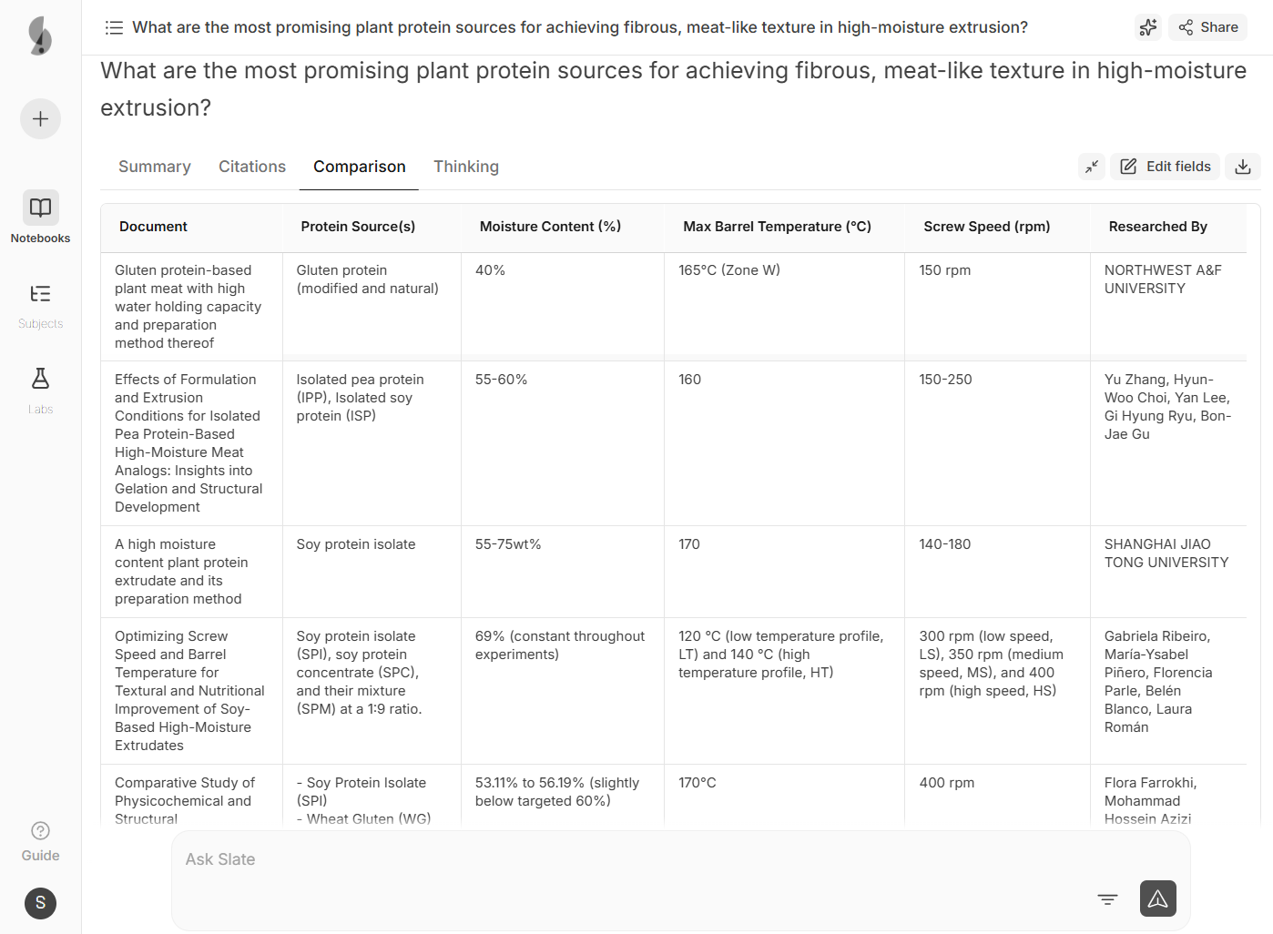The height and width of the screenshot is (934, 1273).
Task: Toggle the outline list icon beside title
Action: coord(114,27)
